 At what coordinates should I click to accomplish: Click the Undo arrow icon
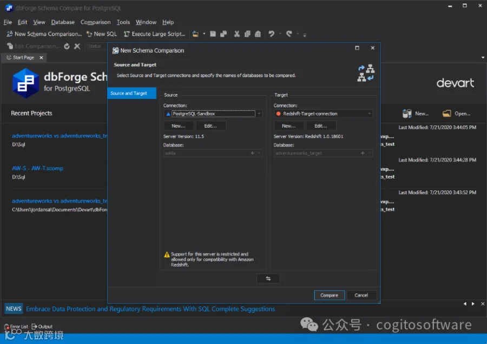(x=272, y=34)
